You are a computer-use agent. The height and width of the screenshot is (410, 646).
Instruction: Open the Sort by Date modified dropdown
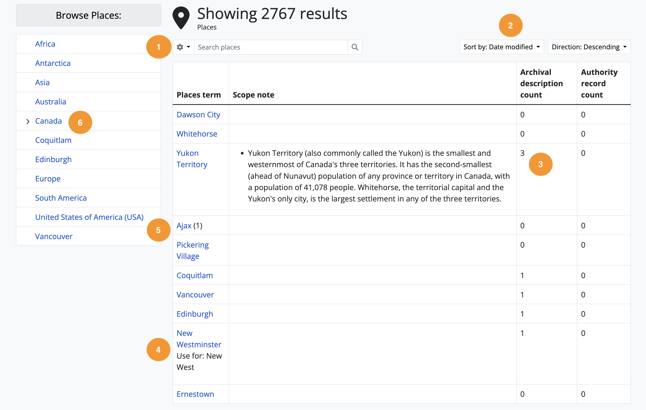[x=501, y=47]
